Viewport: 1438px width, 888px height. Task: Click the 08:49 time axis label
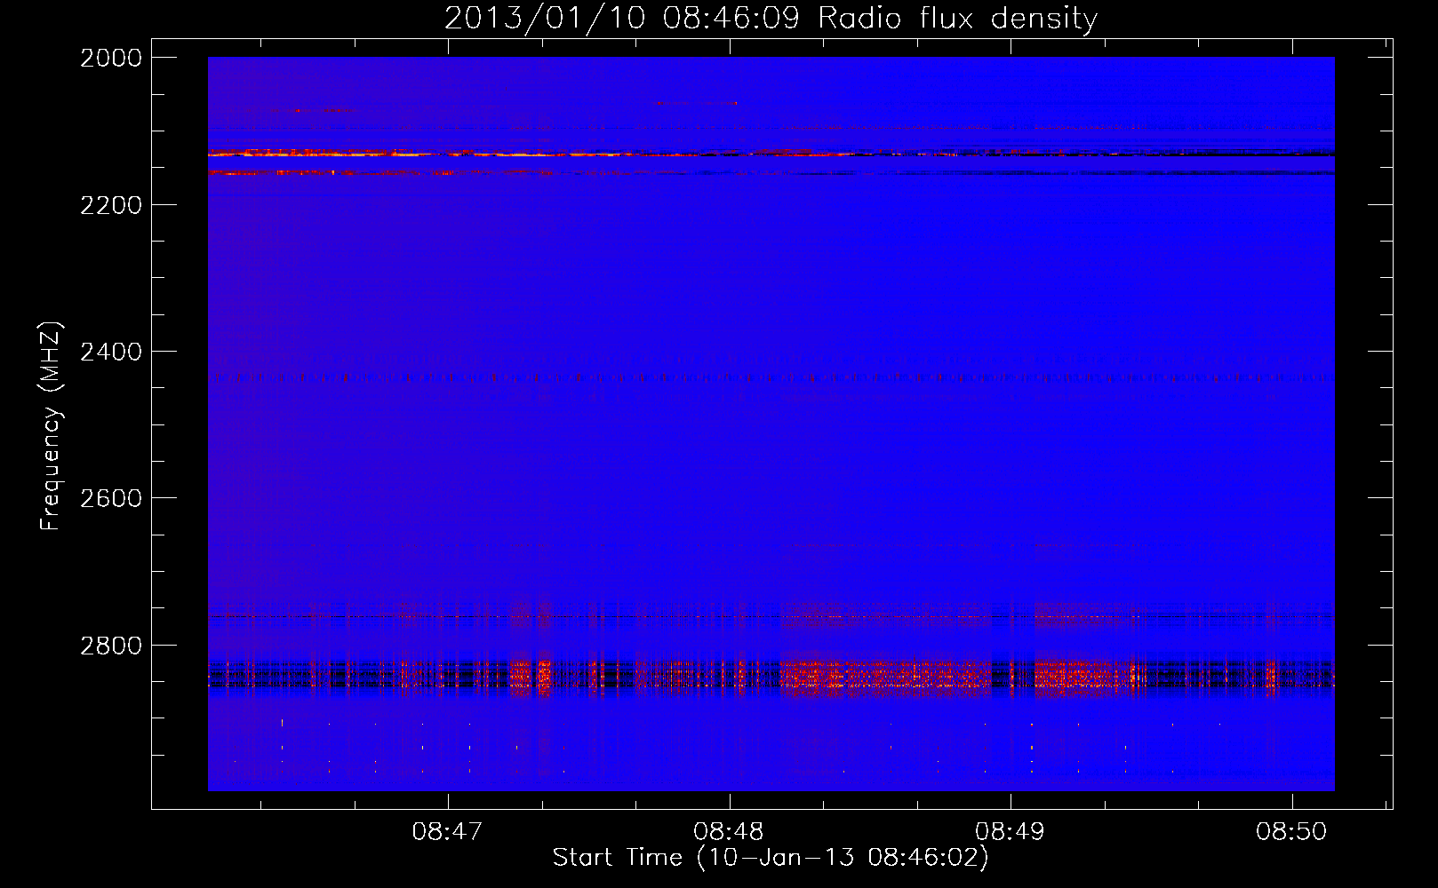pos(1010,832)
